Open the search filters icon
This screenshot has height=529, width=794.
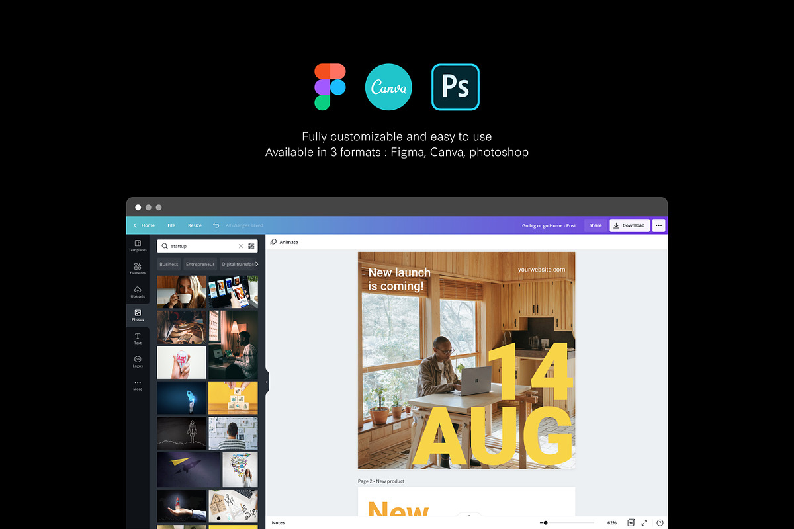pos(251,246)
